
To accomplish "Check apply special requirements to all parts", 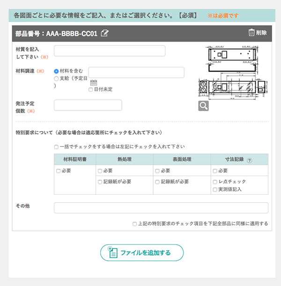I will [135, 224].
